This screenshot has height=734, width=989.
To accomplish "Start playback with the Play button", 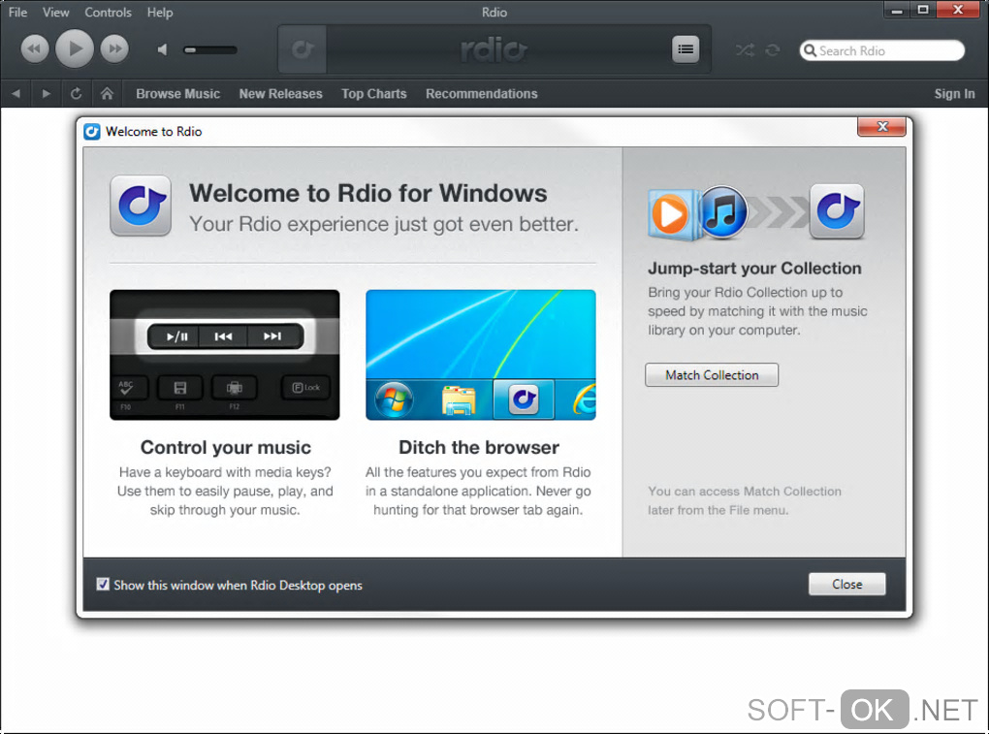I will point(75,48).
